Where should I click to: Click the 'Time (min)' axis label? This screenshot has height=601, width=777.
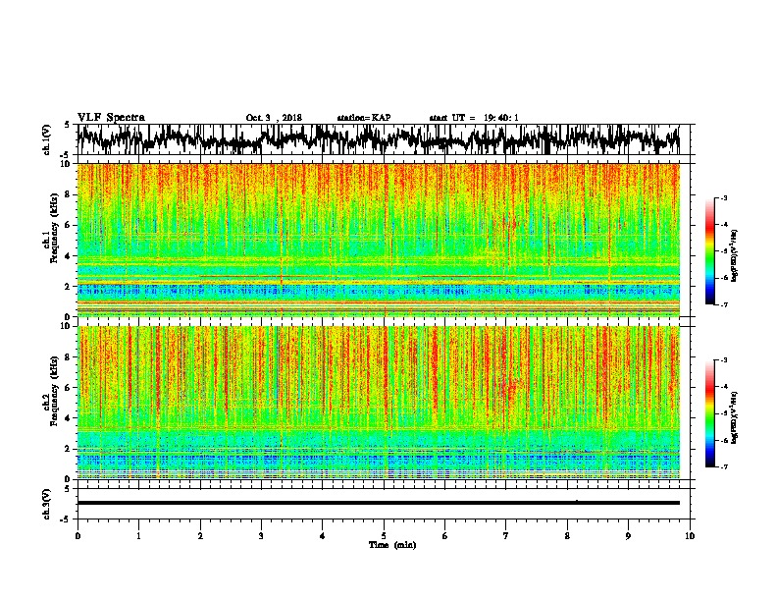[x=392, y=545]
